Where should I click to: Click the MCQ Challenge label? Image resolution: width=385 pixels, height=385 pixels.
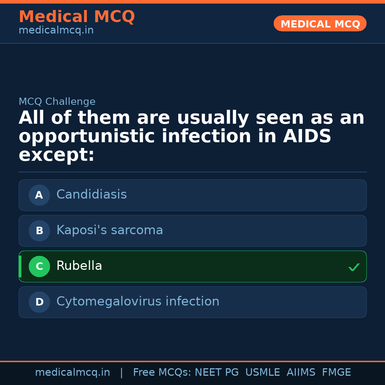[57, 102]
